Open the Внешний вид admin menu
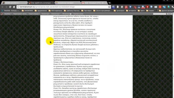Screen dimensions: 174x98 56,14
